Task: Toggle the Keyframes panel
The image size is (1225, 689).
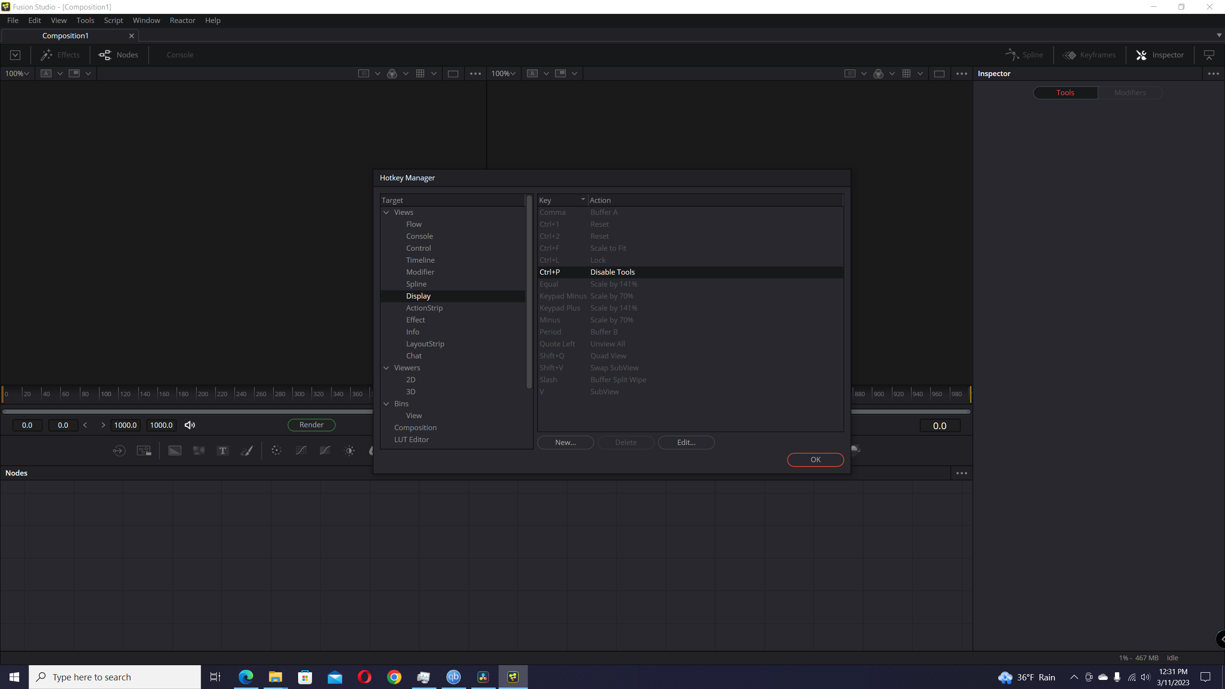Action: coord(1089,55)
